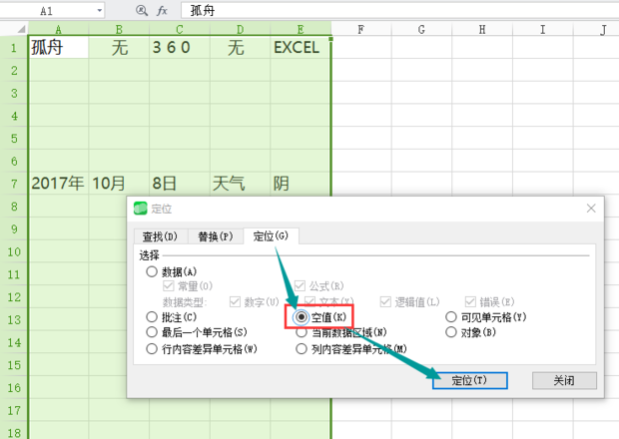Click the fx insert function icon
The image size is (619, 439).
coord(162,10)
